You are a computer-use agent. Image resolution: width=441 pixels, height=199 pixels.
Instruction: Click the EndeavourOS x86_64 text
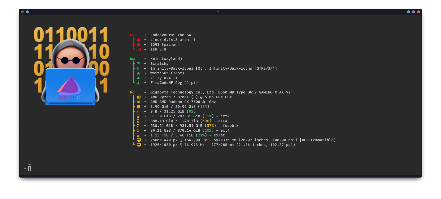click(x=171, y=35)
